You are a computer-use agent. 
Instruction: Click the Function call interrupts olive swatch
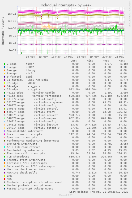5,153
